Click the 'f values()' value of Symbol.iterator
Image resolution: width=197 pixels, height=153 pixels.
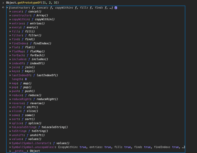coord(61,143)
